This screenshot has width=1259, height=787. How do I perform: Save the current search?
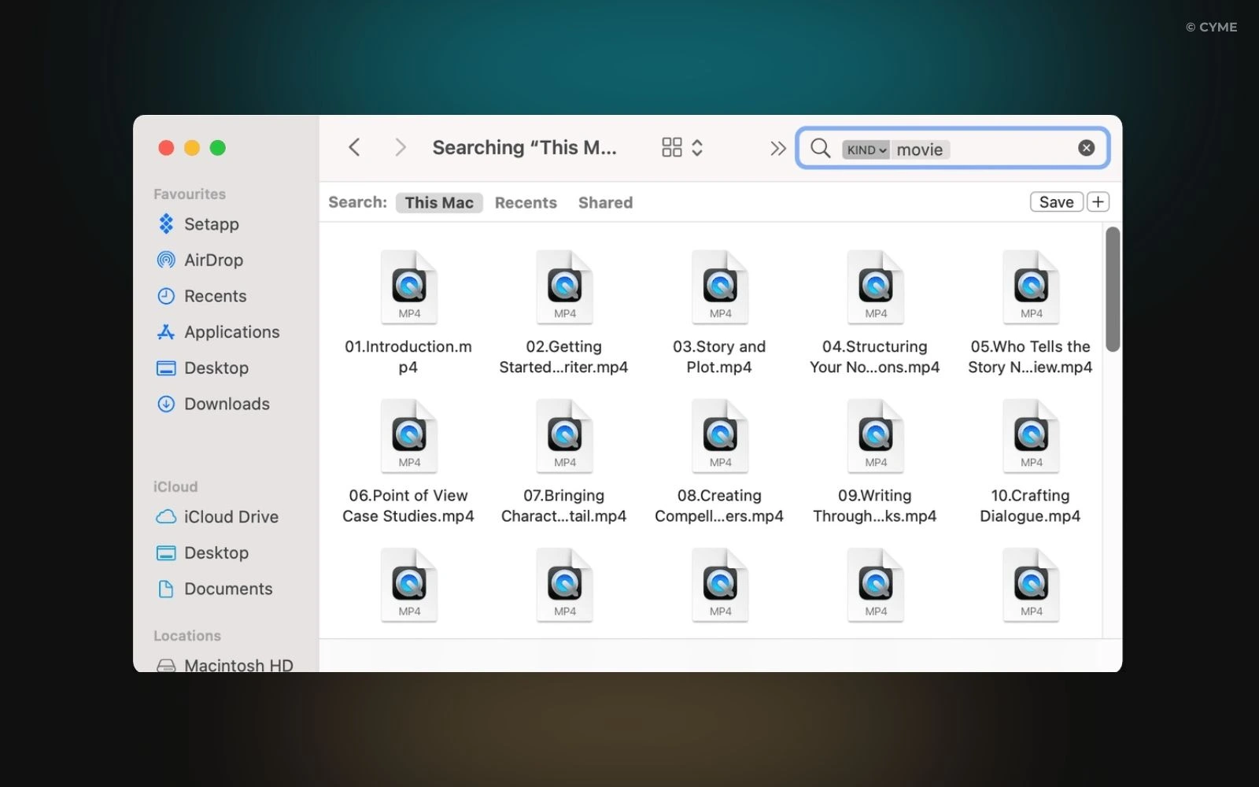[1056, 202]
